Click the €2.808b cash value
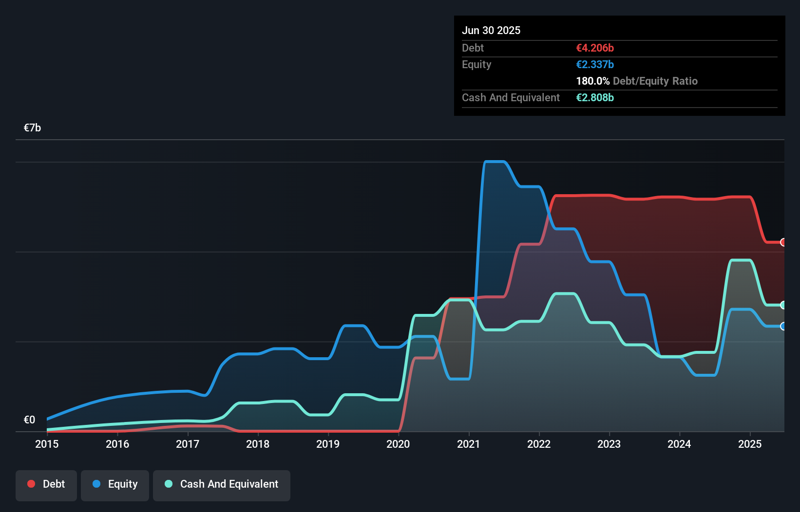This screenshot has height=512, width=800. (595, 97)
